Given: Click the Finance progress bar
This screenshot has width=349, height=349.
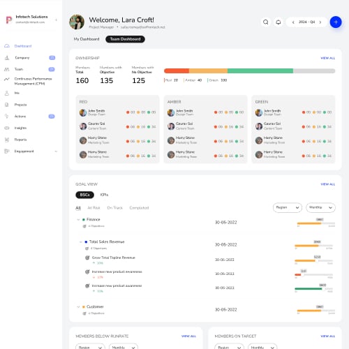Looking at the screenshot, I should 316,223.
